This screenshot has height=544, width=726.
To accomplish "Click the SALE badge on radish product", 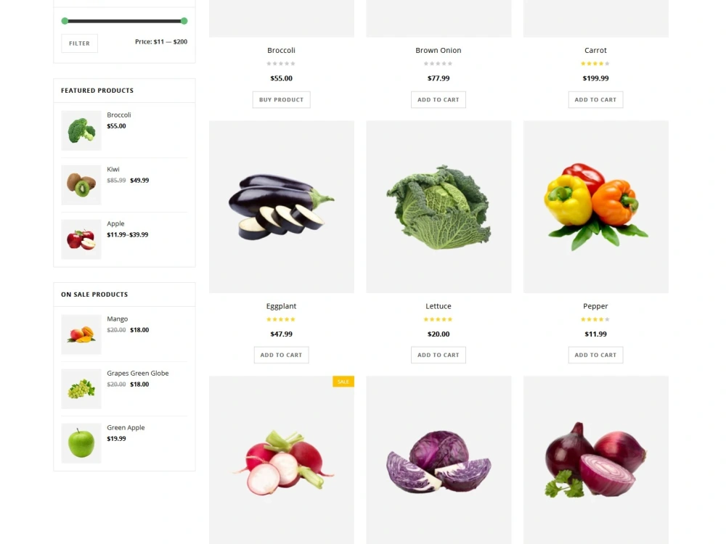I will pyautogui.click(x=343, y=382).
